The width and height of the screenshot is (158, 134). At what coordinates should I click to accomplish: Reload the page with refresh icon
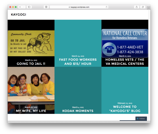click(106, 7)
